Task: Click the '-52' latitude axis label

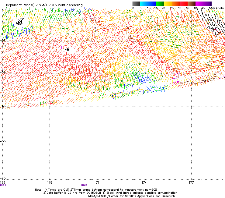Action: tap(3, 41)
